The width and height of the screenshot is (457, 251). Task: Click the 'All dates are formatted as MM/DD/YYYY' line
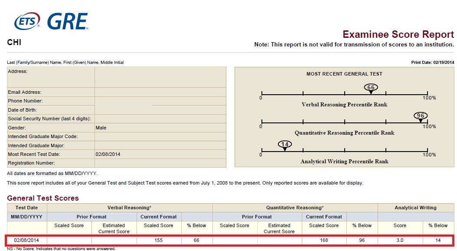pos(52,173)
